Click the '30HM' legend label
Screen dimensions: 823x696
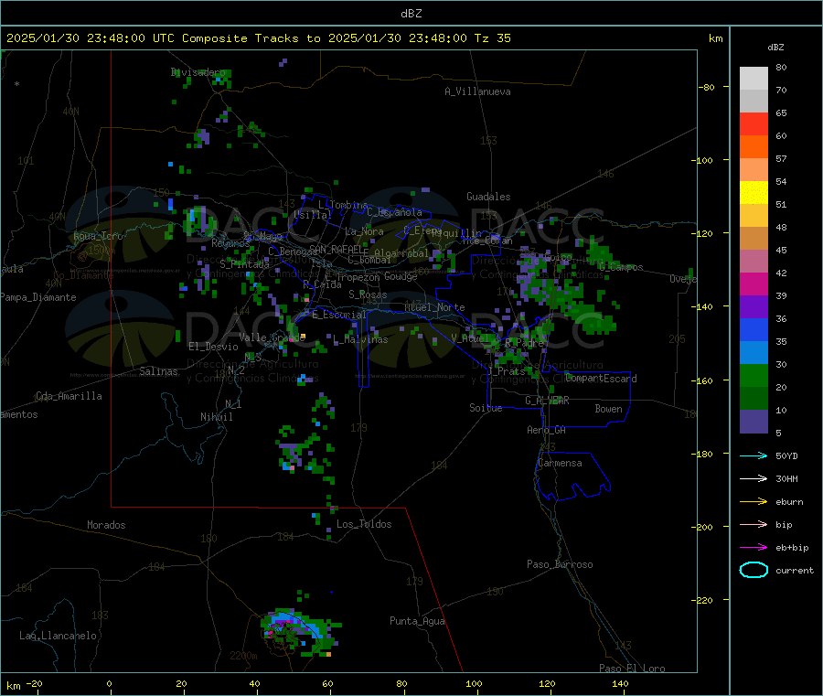pos(786,478)
